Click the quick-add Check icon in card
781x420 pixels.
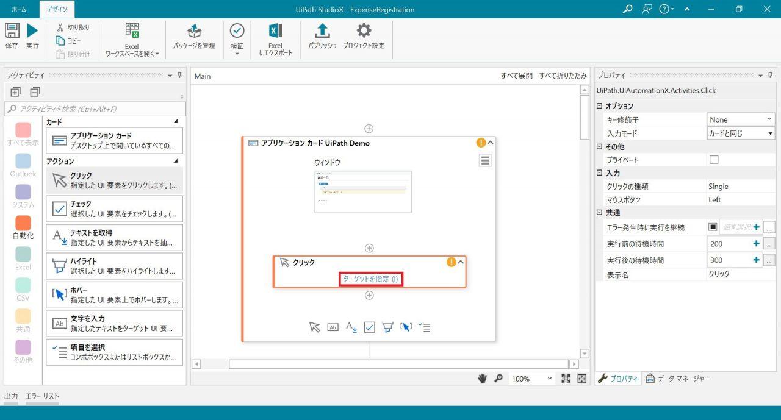tap(369, 327)
